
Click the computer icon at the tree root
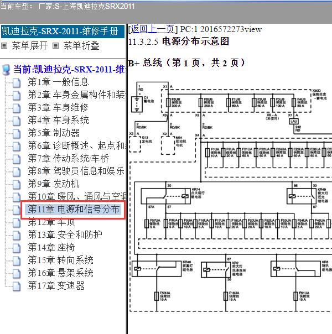pyautogui.click(x=6, y=70)
